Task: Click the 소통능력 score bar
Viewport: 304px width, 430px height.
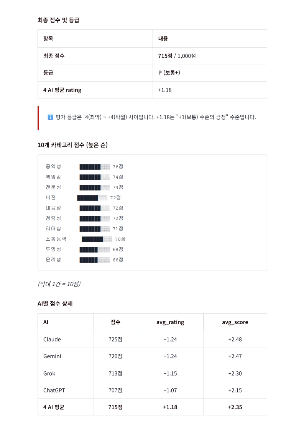Action: click(x=97, y=239)
